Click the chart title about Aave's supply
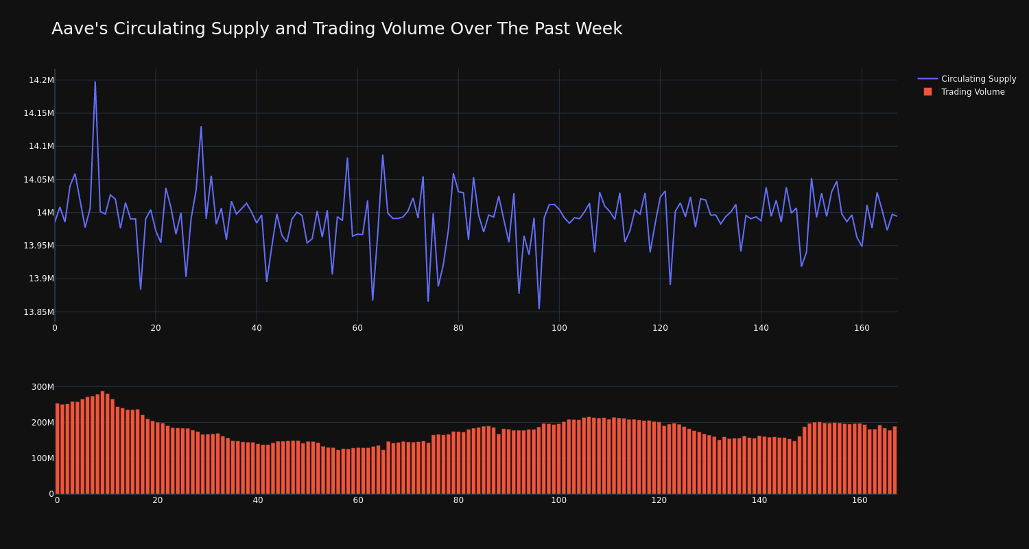This screenshot has width=1029, height=549. pos(337,29)
